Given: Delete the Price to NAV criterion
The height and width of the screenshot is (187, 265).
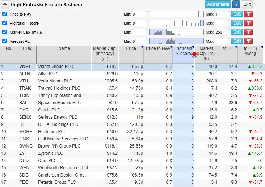Looking at the screenshot, I should pyautogui.click(x=248, y=14).
